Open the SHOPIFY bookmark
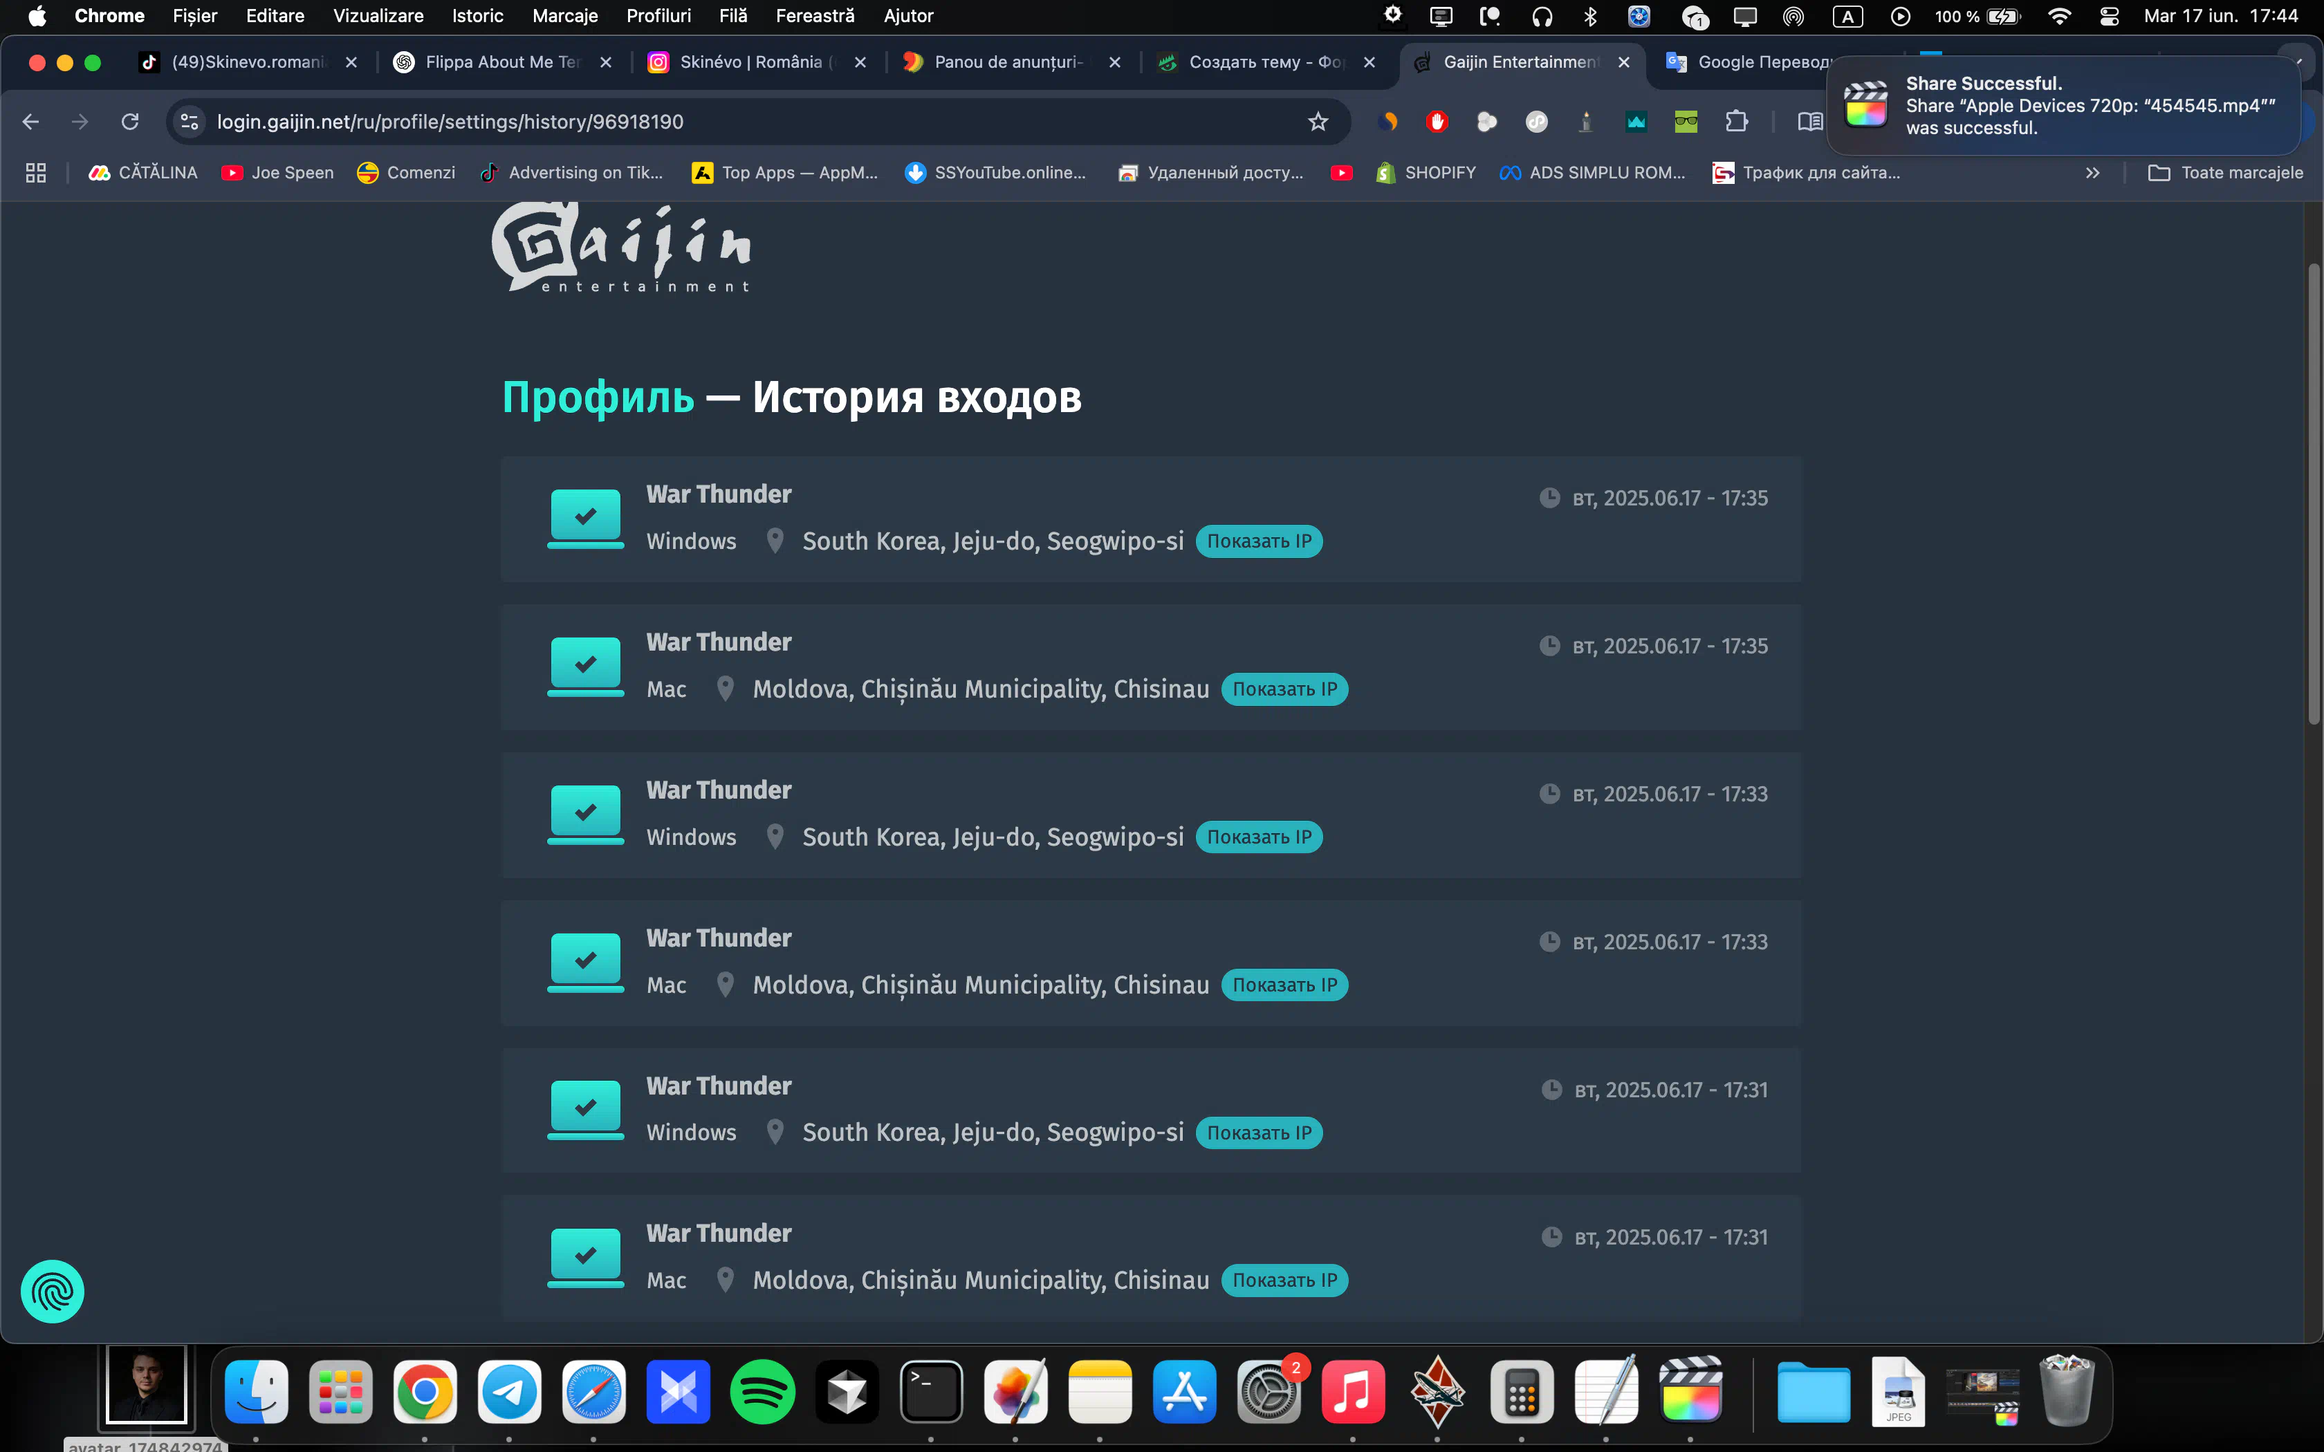The image size is (2324, 1452). pos(1426,173)
